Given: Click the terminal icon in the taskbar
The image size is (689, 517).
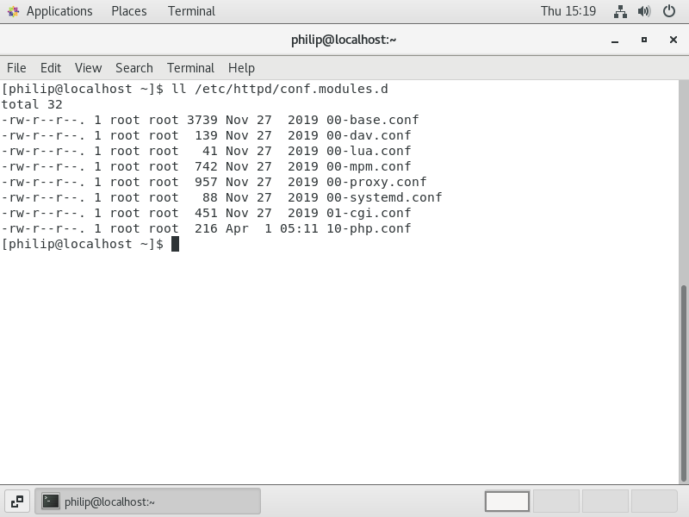Looking at the screenshot, I should pos(51,501).
